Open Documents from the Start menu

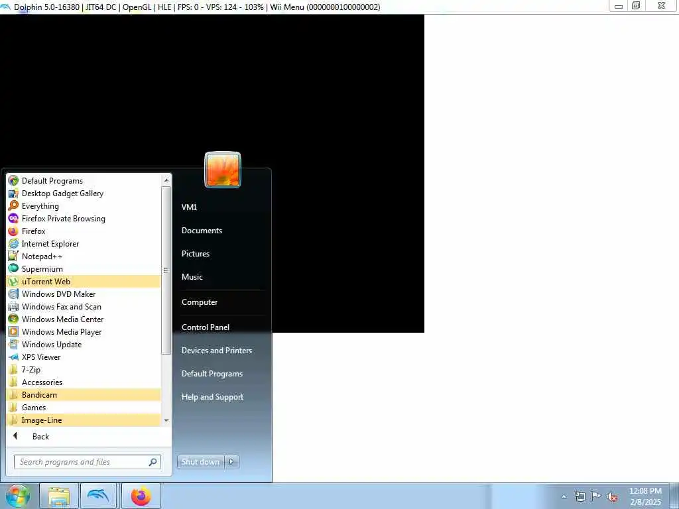click(202, 230)
